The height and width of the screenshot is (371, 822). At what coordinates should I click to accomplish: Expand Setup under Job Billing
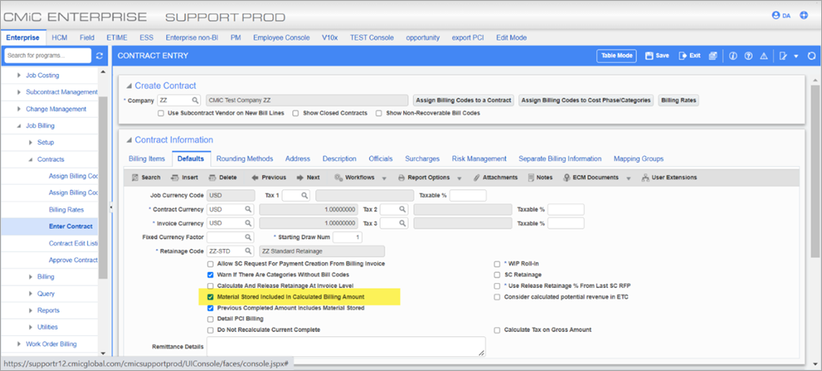[x=30, y=142]
